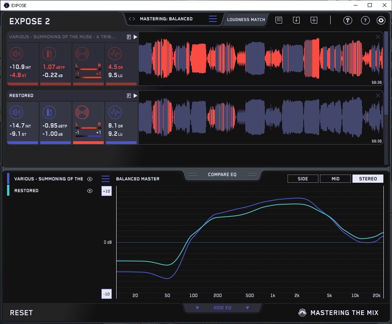392x324 pixels.
Task: Remove the RESTORED track with its X button
Action: (x=378, y=95)
